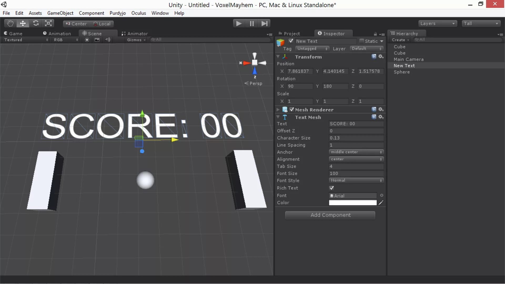Disable the Mesh Renderer checkbox
This screenshot has height=284, width=505.
tap(291, 109)
